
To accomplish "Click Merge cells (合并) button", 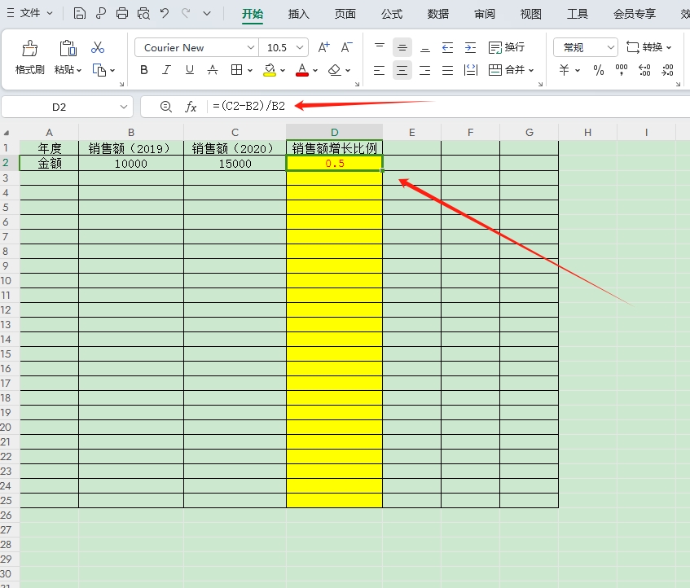I will 507,70.
